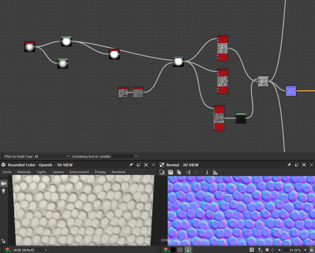Open the scene hierarchy icon in 3D view sidebar

[3, 241]
